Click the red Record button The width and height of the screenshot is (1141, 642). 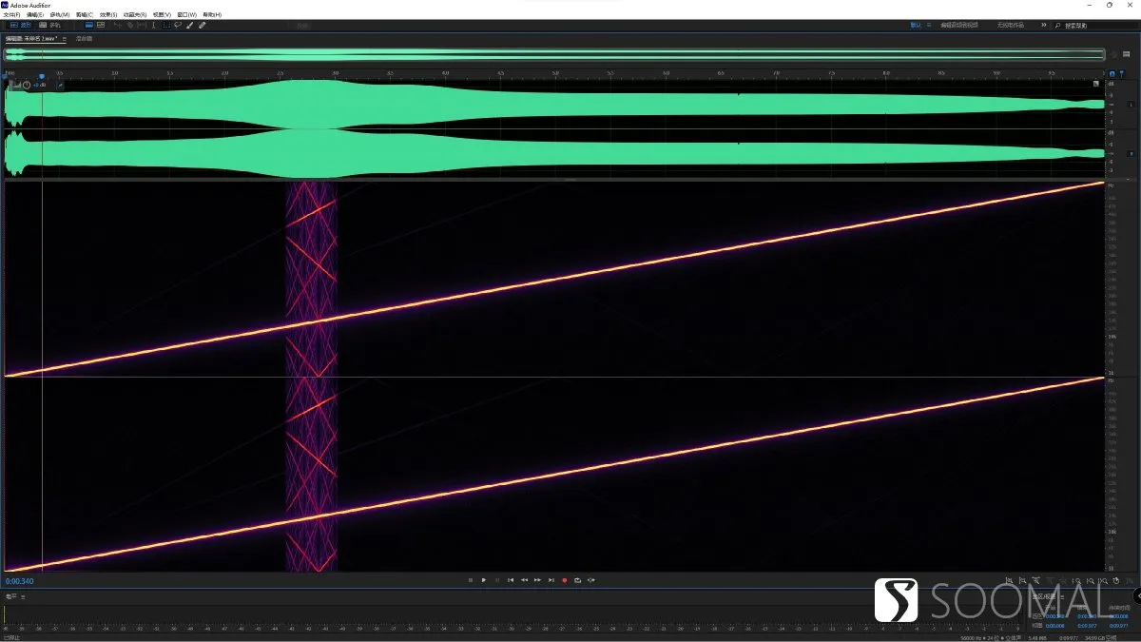564,579
